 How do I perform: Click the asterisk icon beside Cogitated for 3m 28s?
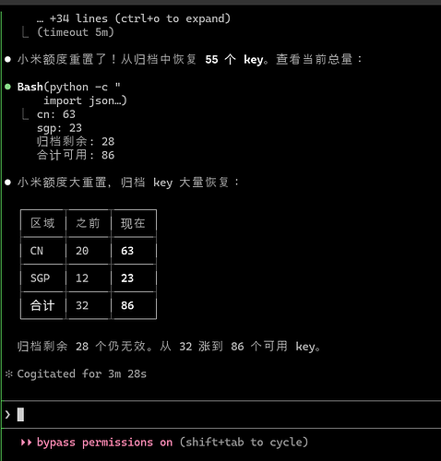tap(9, 373)
